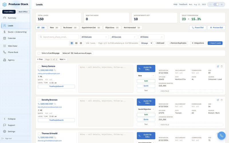This screenshot has width=229, height=143.
Task: Check Thomas Grimaldi's lead checkbox
Action: pos(39,134)
